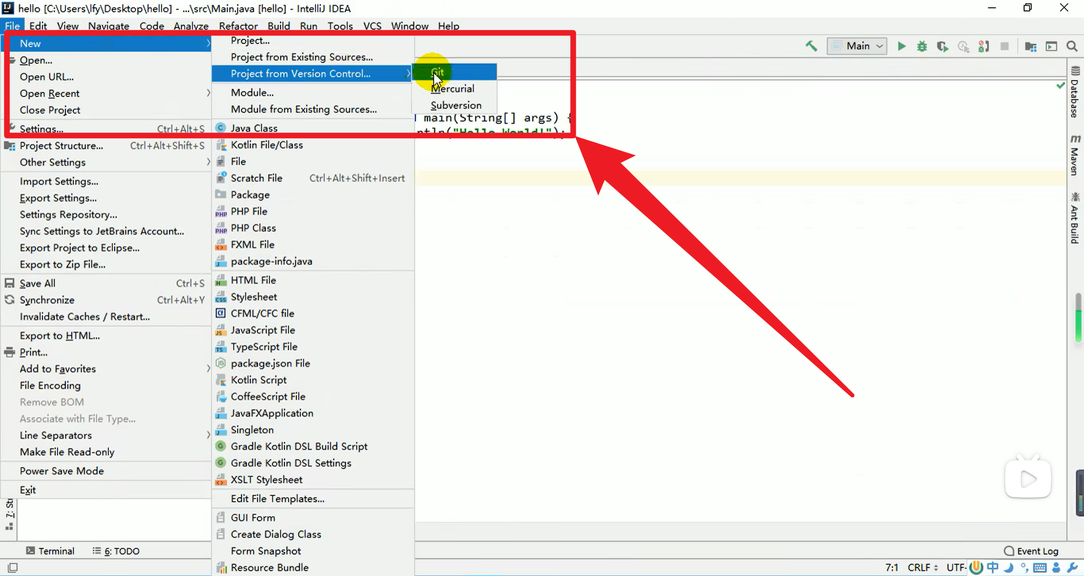
Task: Open Project Structure... menu entry
Action: (x=106, y=146)
